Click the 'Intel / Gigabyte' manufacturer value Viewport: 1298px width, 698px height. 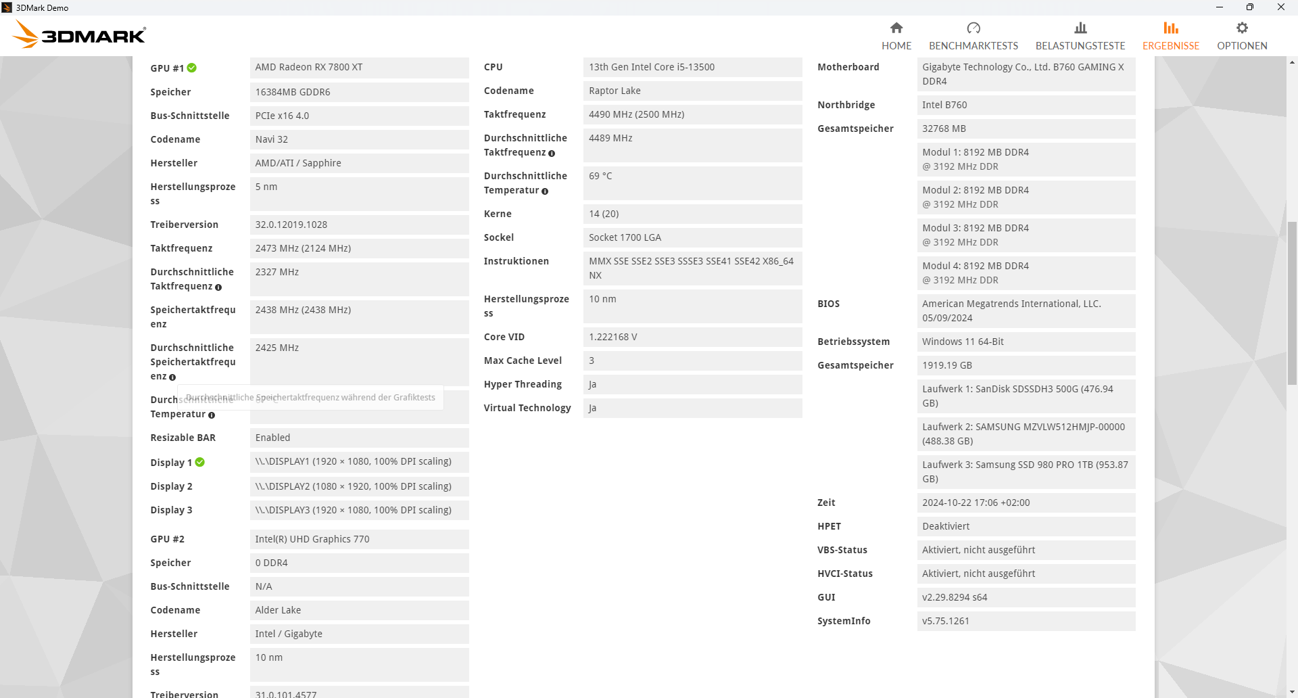point(359,634)
